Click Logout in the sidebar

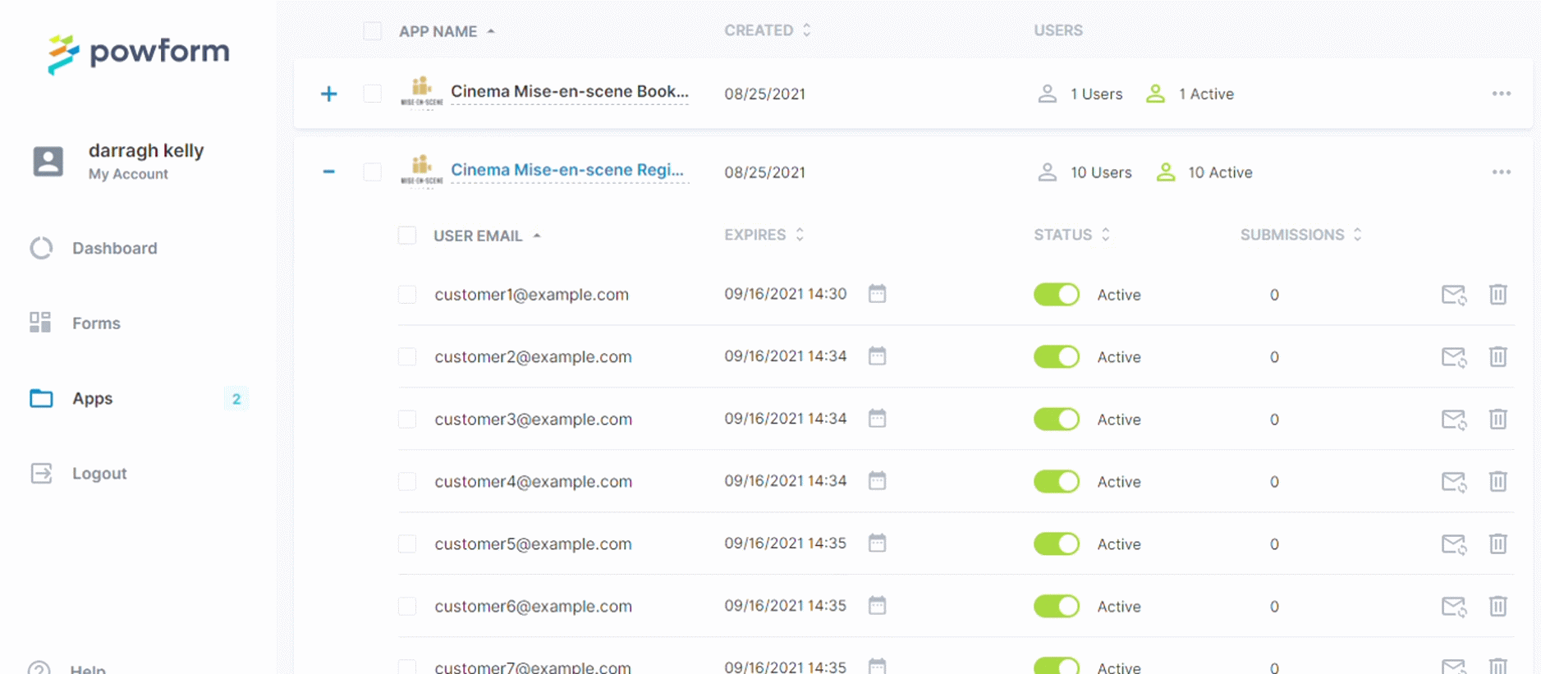[79, 474]
